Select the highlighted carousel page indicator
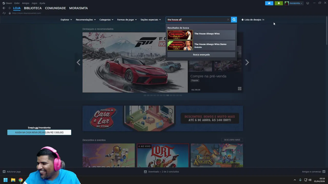The image size is (328, 184). pos(168,95)
